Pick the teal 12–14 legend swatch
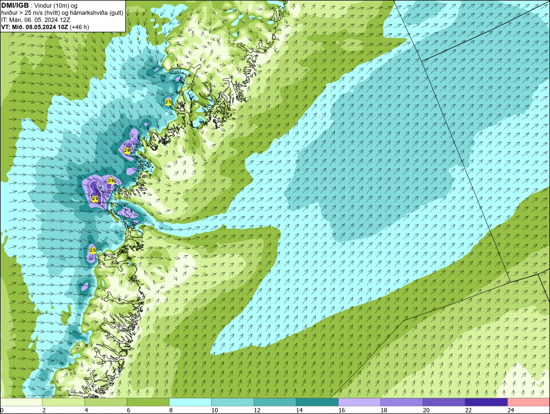 274,402
